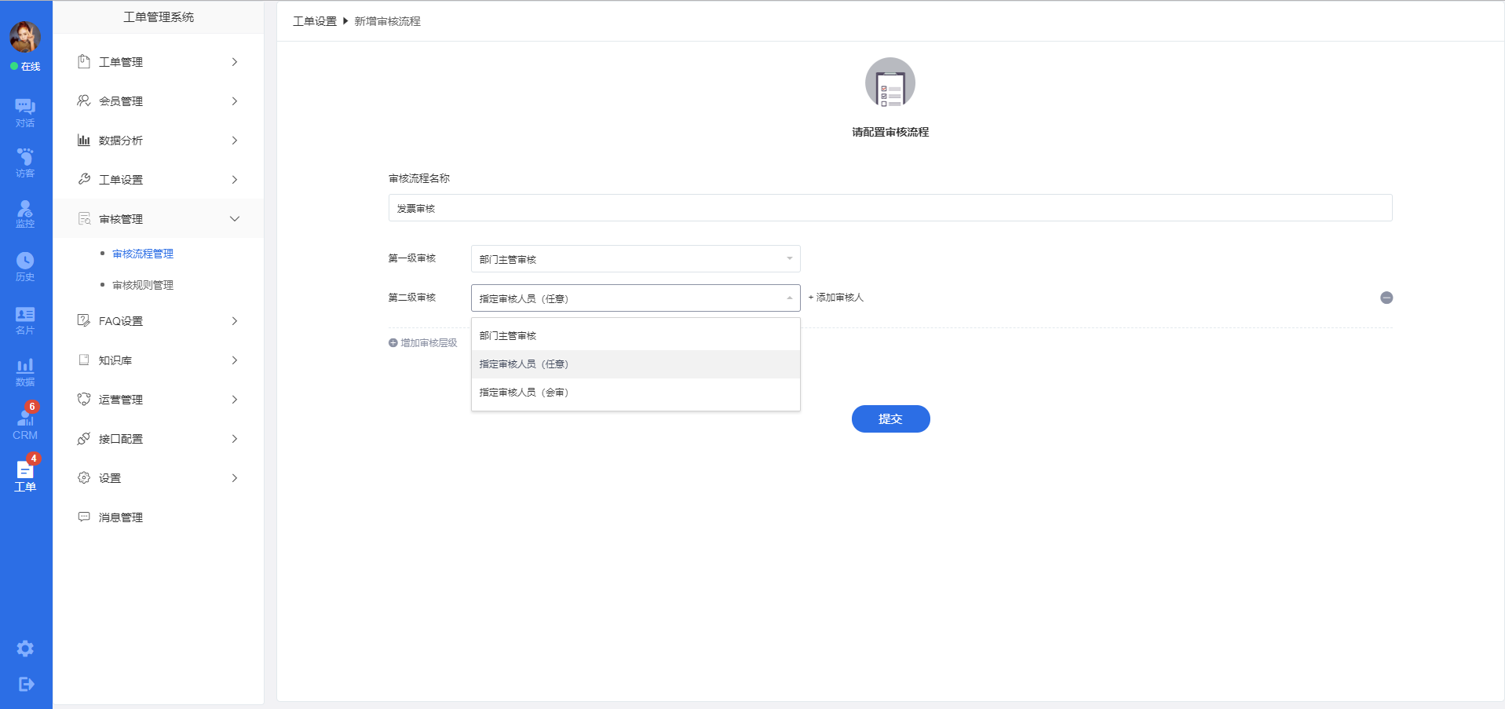This screenshot has width=1505, height=709.
Task: Click the 提交 submit button
Action: tap(890, 419)
